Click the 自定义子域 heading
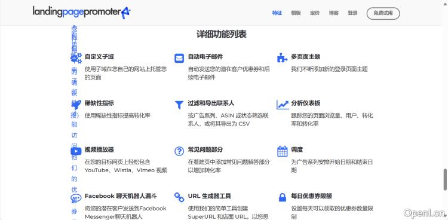Screen dimensions: 448x220 pos(99,57)
